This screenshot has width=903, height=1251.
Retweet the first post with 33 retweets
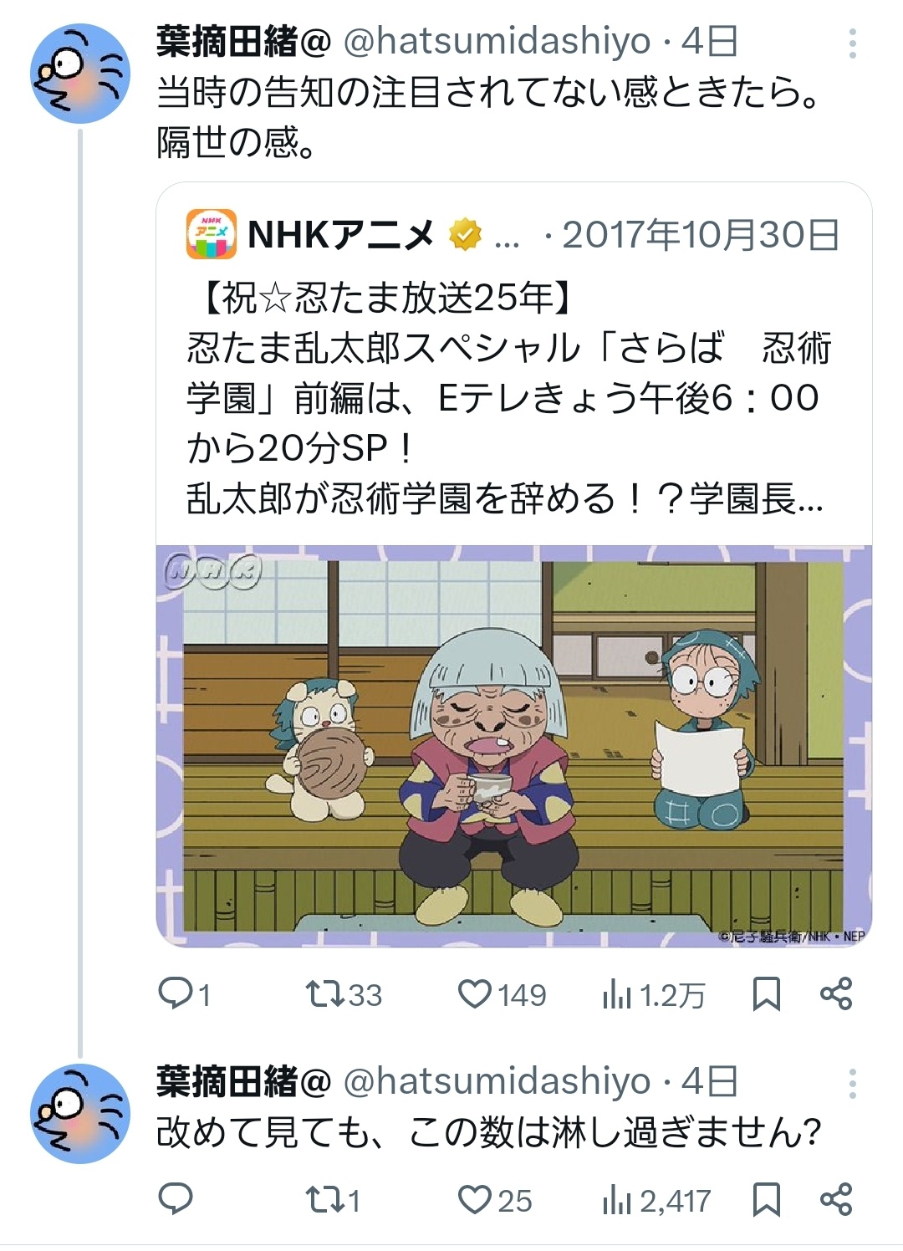coord(344,994)
